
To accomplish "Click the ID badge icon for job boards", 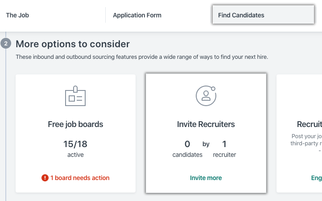I will coord(75,96).
